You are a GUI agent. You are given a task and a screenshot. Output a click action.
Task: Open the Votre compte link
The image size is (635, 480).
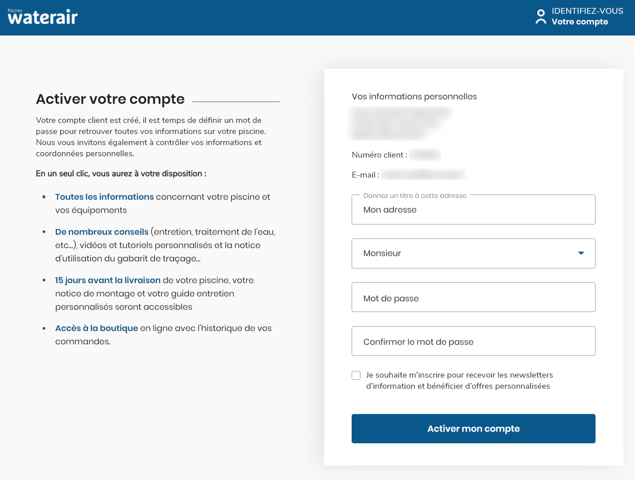(x=580, y=22)
